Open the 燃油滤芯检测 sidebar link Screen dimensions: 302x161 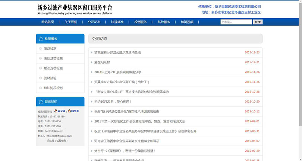(53, 68)
